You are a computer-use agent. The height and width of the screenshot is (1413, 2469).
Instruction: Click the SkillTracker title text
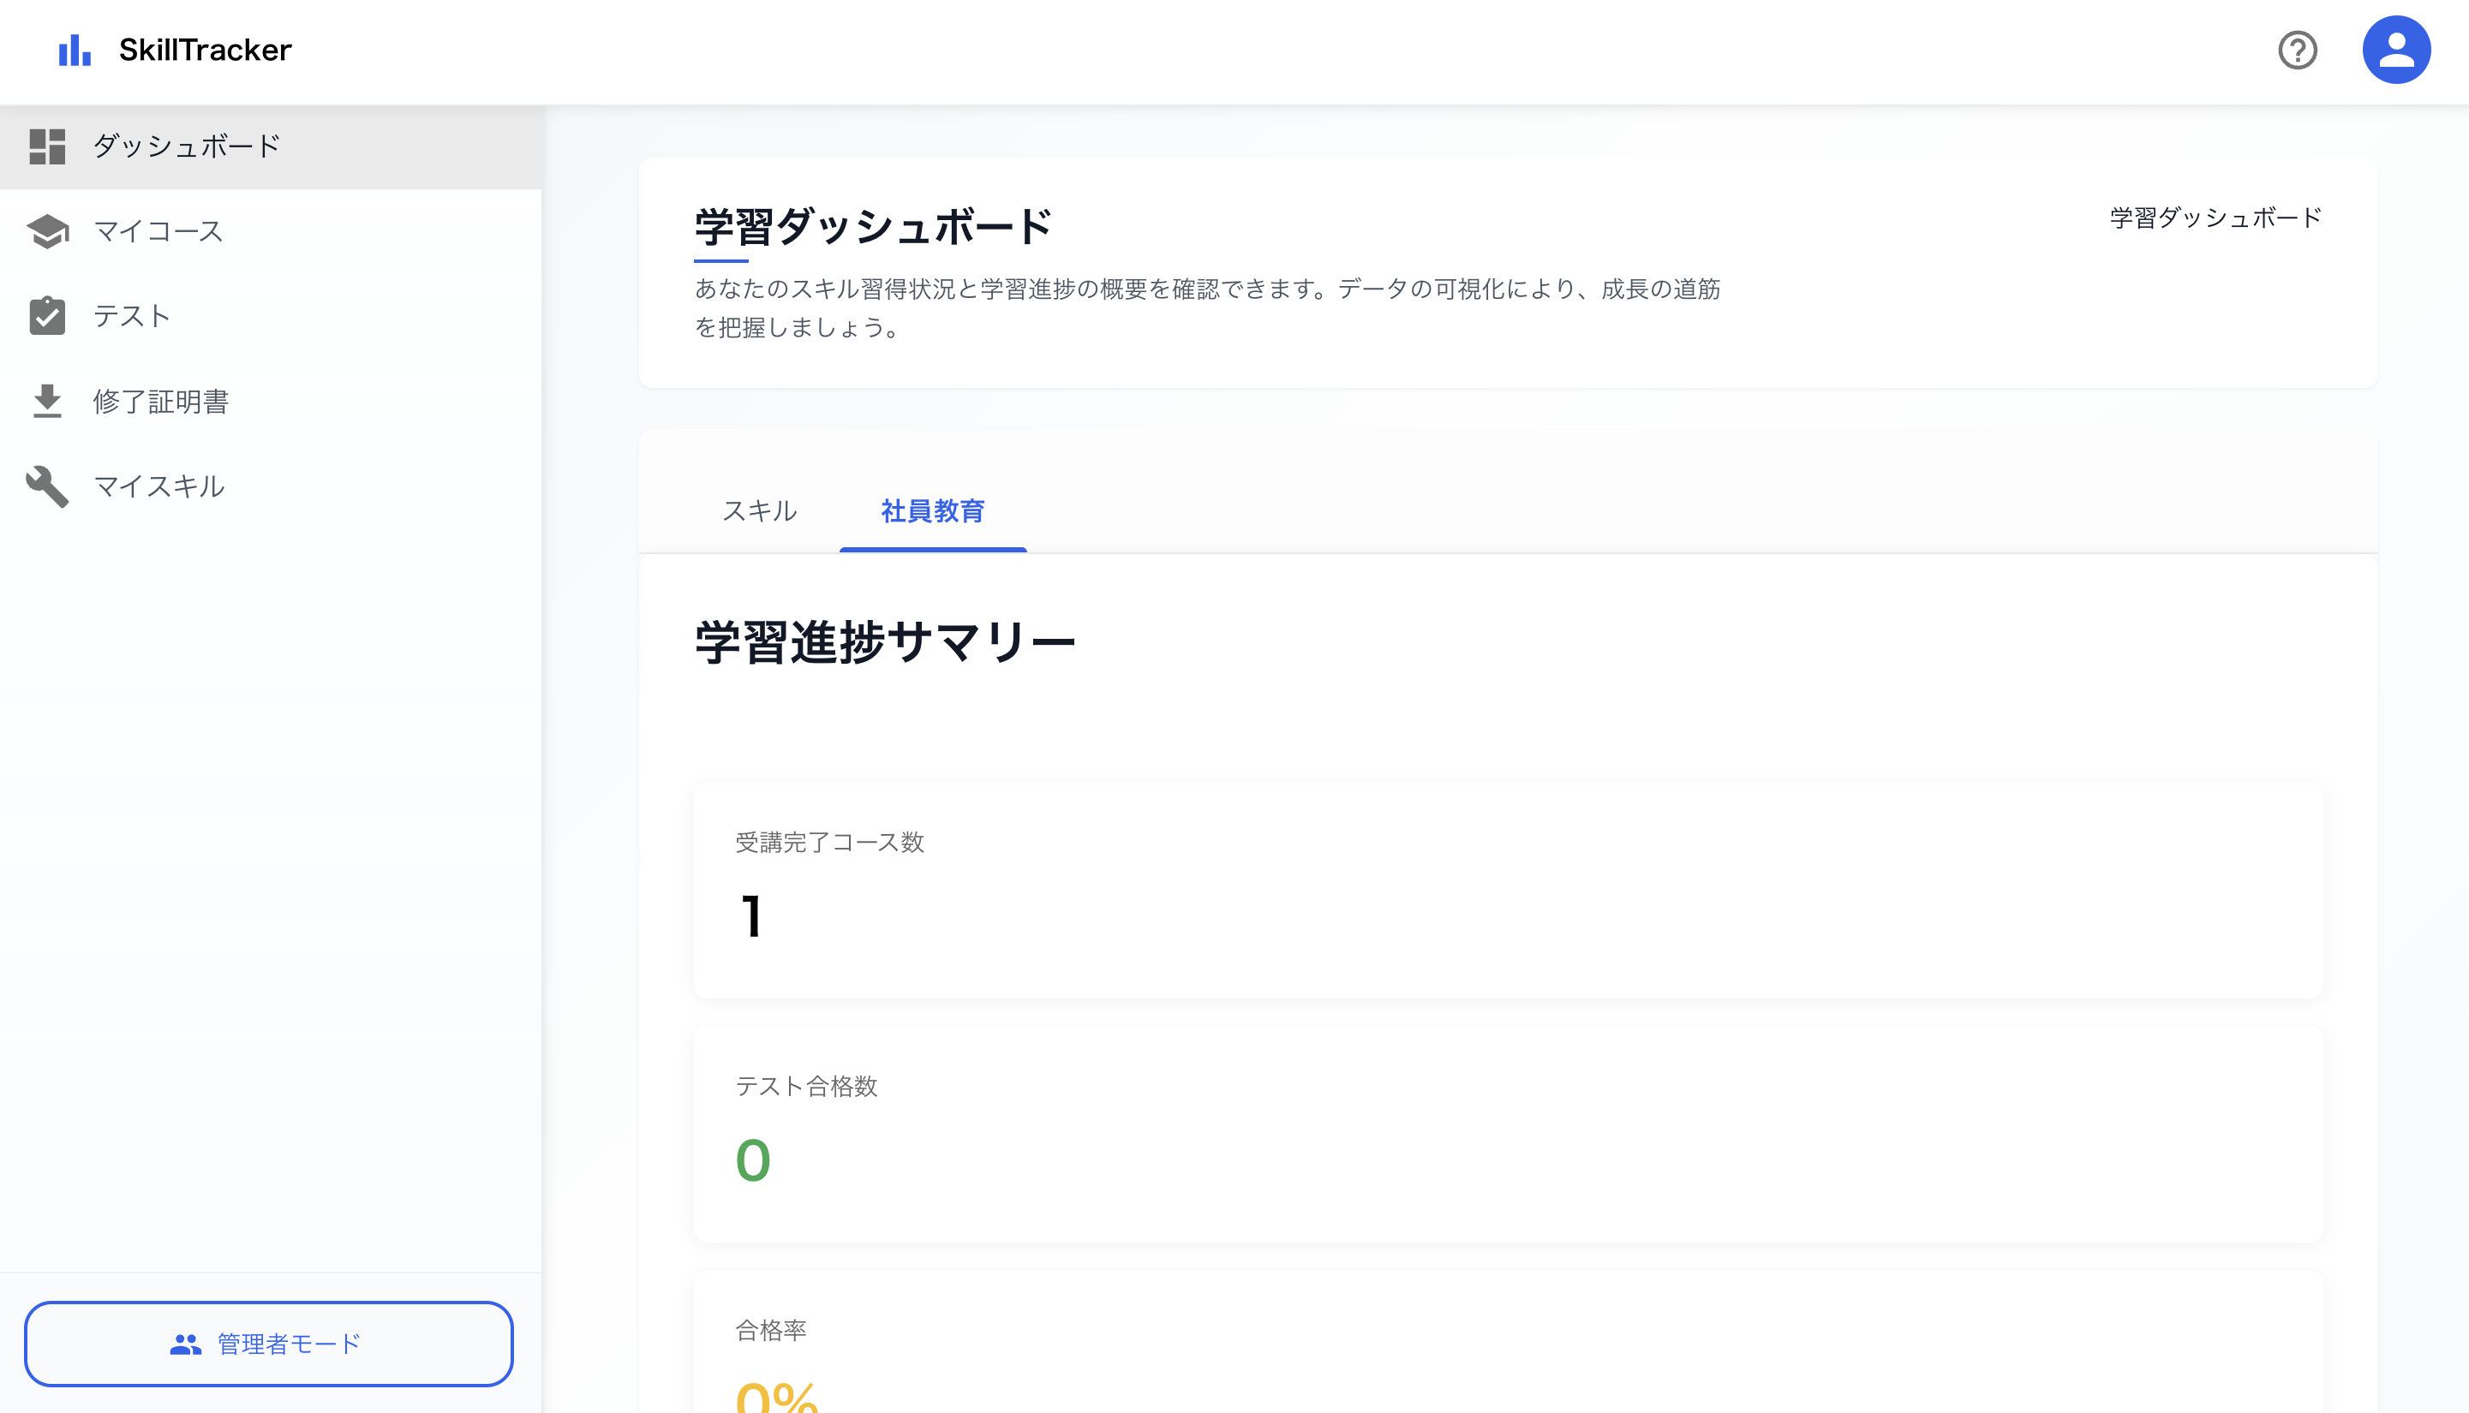[205, 50]
